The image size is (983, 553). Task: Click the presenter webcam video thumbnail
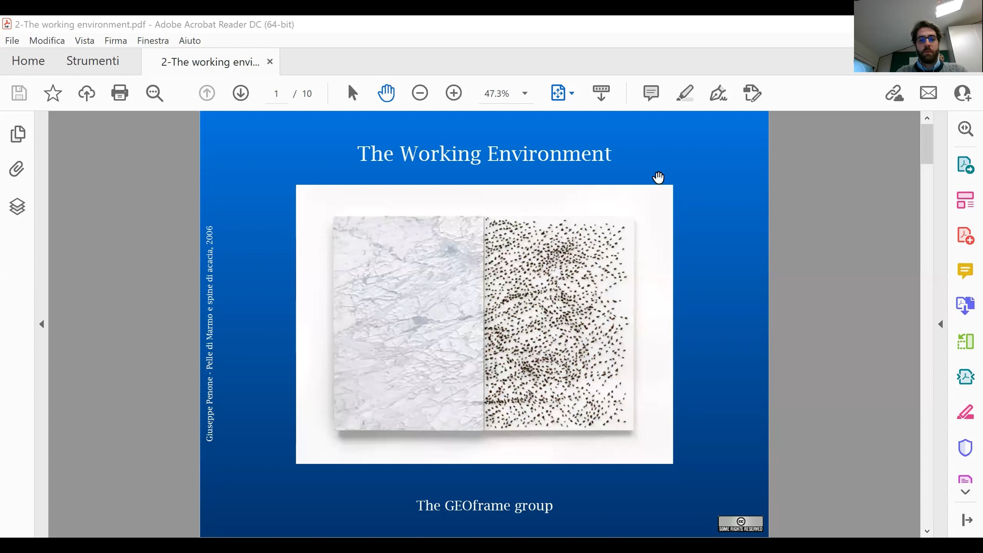pos(918,36)
